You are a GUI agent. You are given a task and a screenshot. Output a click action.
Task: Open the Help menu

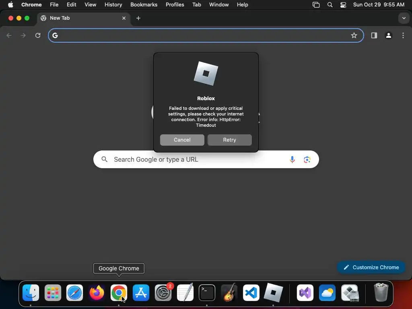(242, 5)
